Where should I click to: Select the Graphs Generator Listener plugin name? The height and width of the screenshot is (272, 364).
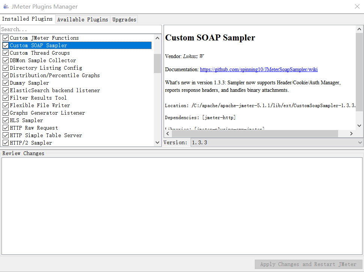coord(47,113)
